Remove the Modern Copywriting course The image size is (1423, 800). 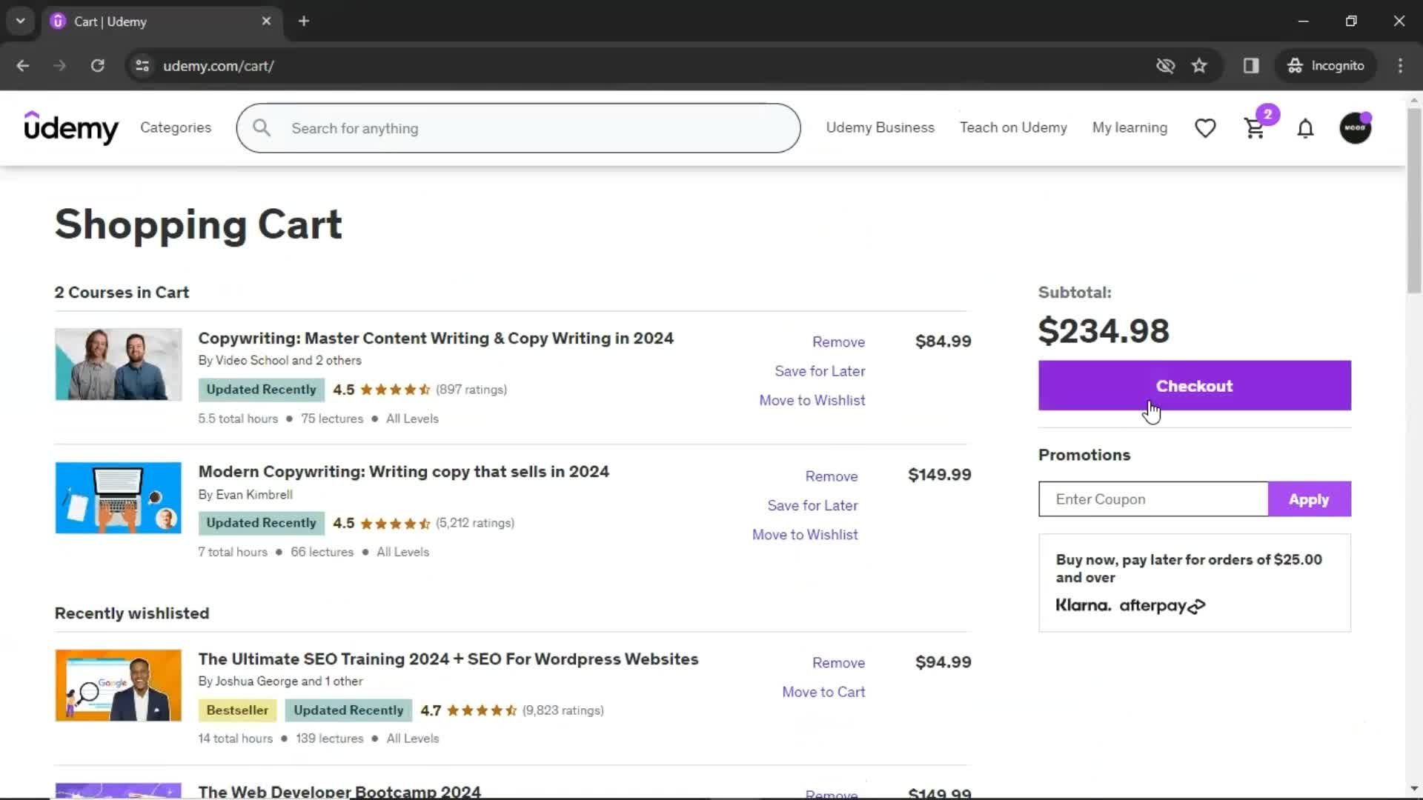point(831,476)
